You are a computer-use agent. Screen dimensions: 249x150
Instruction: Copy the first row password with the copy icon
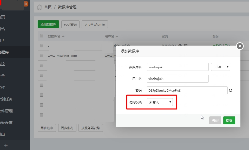[186, 46]
